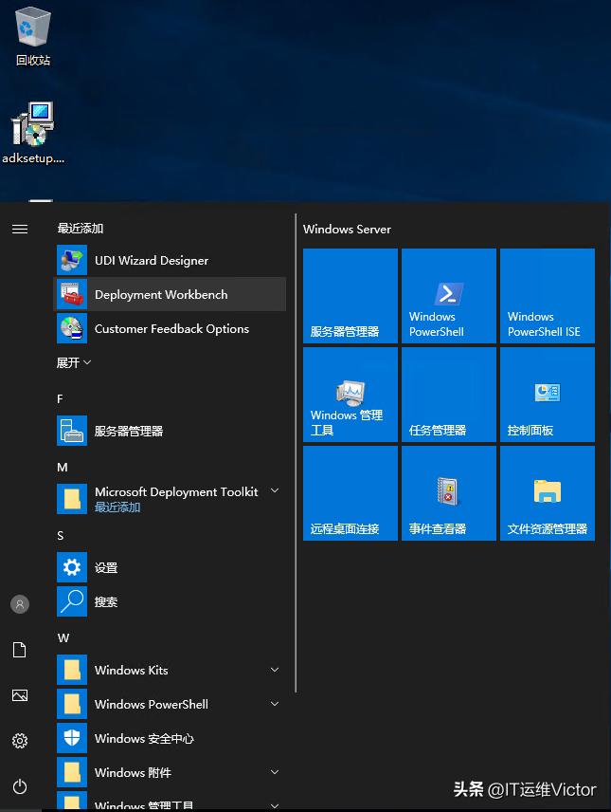611x812 pixels.
Task: Open Windows 管理工具 tile
Action: tap(350, 395)
